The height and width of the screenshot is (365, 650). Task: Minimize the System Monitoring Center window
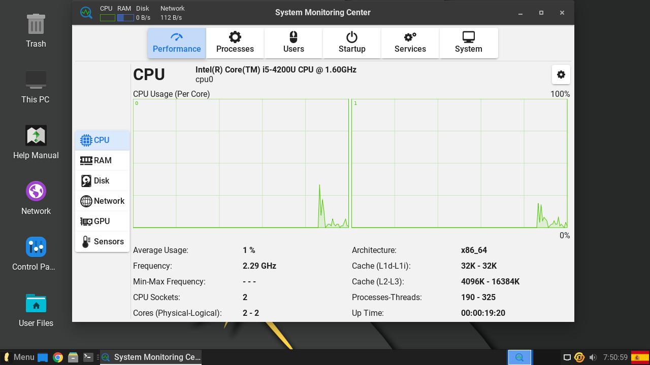[521, 13]
